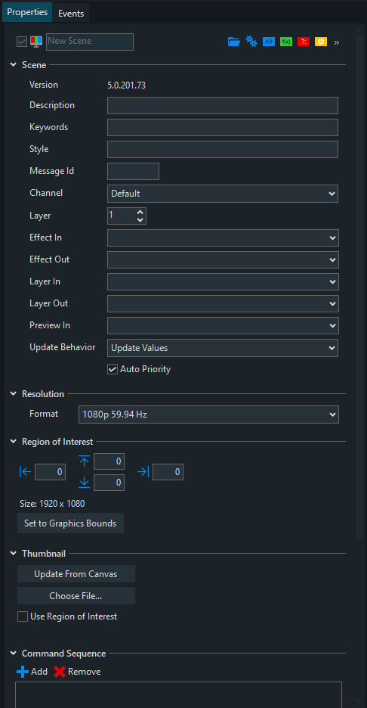Screen dimensions: 367x708
Task: Click the red X Remove command icon
Action: coord(60,672)
